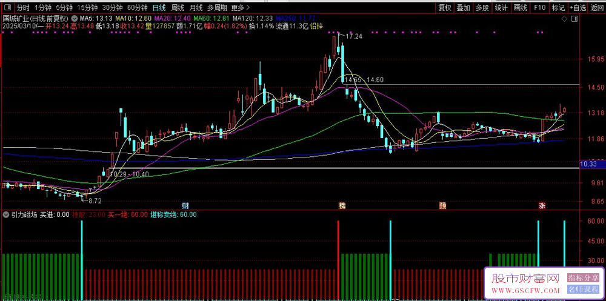Click the 指标分享 link in banner
This screenshot has height=301, width=606.
coord(583,278)
